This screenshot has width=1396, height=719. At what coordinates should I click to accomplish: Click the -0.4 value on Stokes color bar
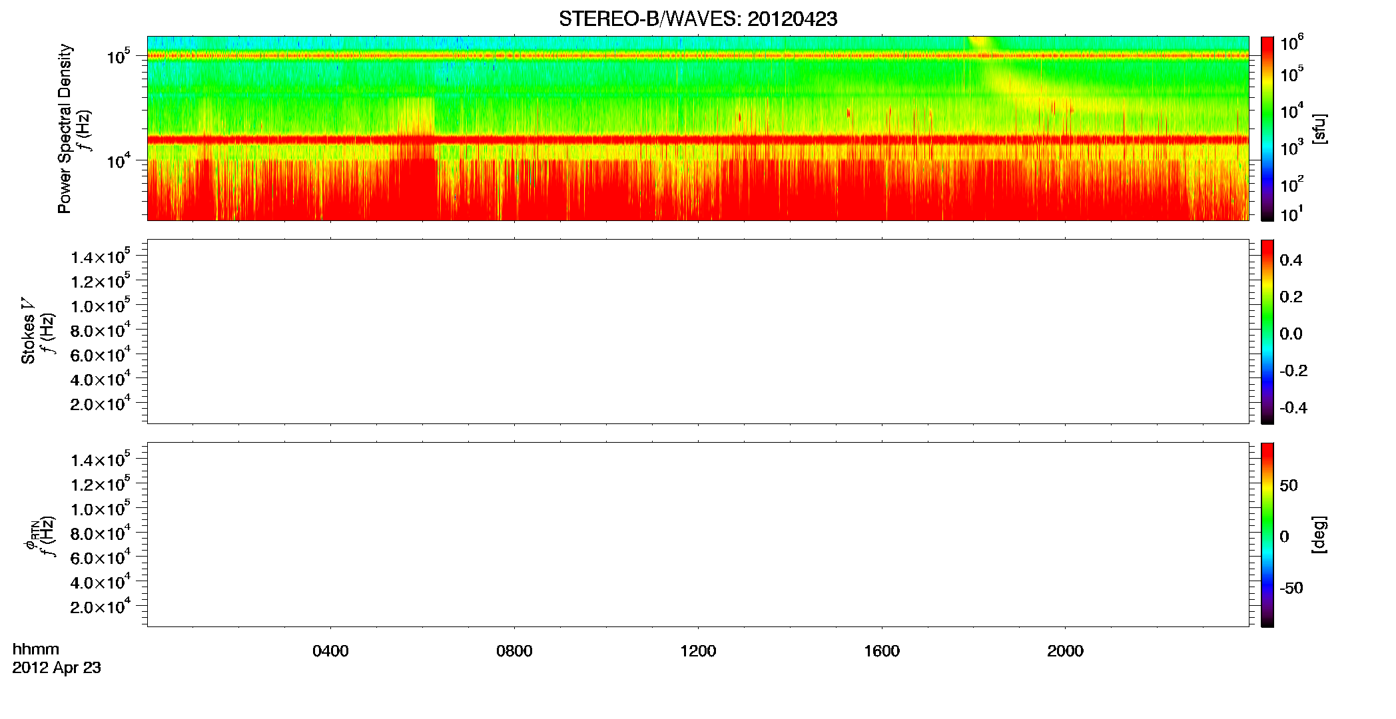[1293, 407]
